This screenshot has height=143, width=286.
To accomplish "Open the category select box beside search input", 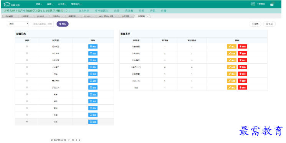I will coord(18,24).
